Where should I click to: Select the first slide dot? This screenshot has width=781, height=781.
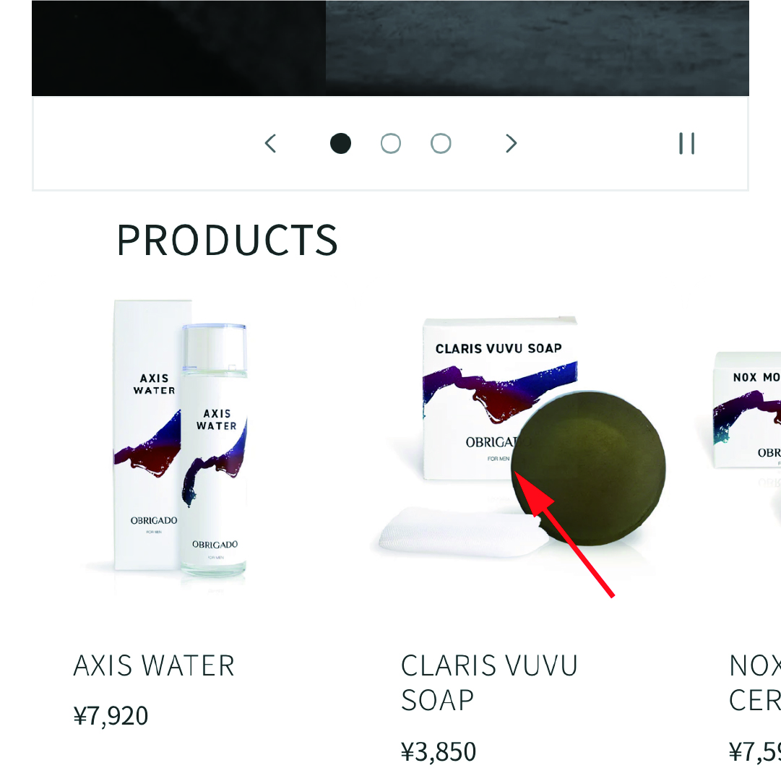pos(341,144)
